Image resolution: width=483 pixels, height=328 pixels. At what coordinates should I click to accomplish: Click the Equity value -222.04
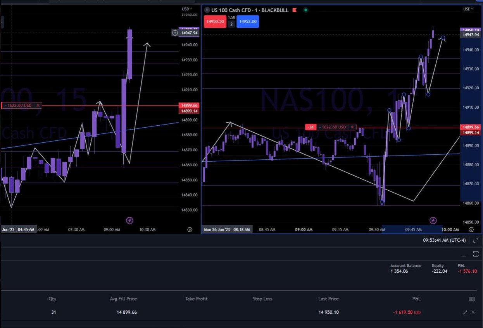pyautogui.click(x=440, y=271)
